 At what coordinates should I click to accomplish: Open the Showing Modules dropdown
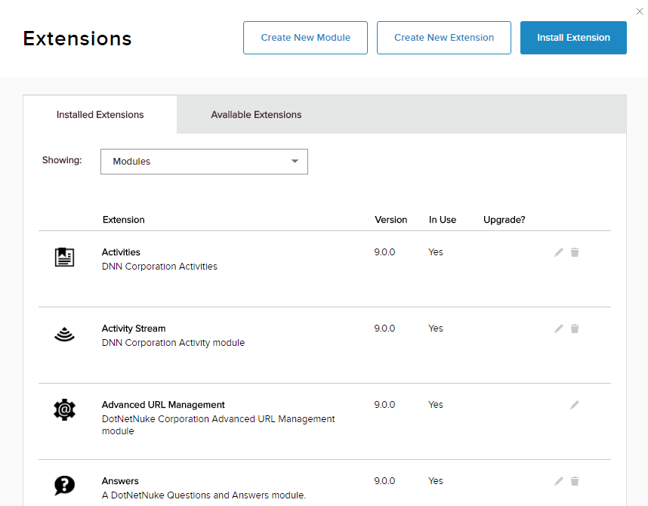[x=204, y=162]
